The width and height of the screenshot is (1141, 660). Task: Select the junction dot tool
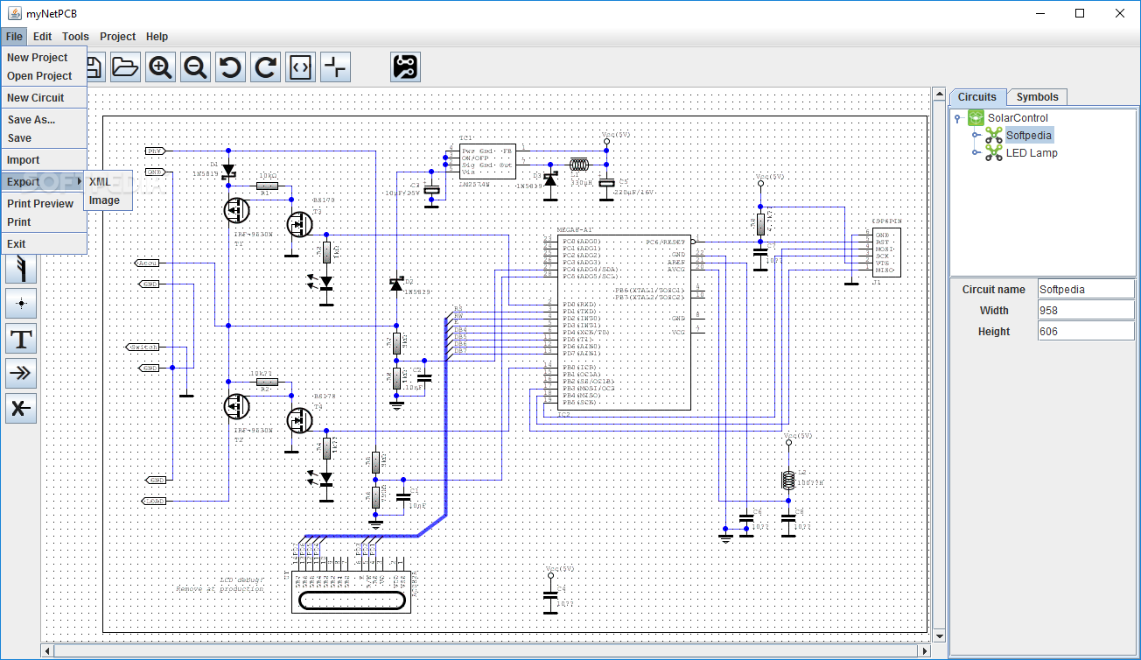coord(21,303)
